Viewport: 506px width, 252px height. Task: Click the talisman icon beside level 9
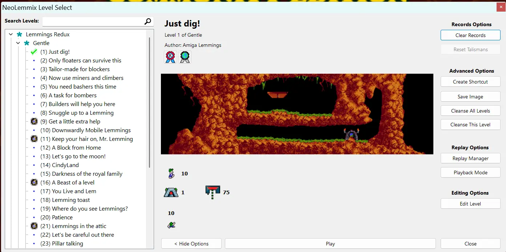[34, 122]
